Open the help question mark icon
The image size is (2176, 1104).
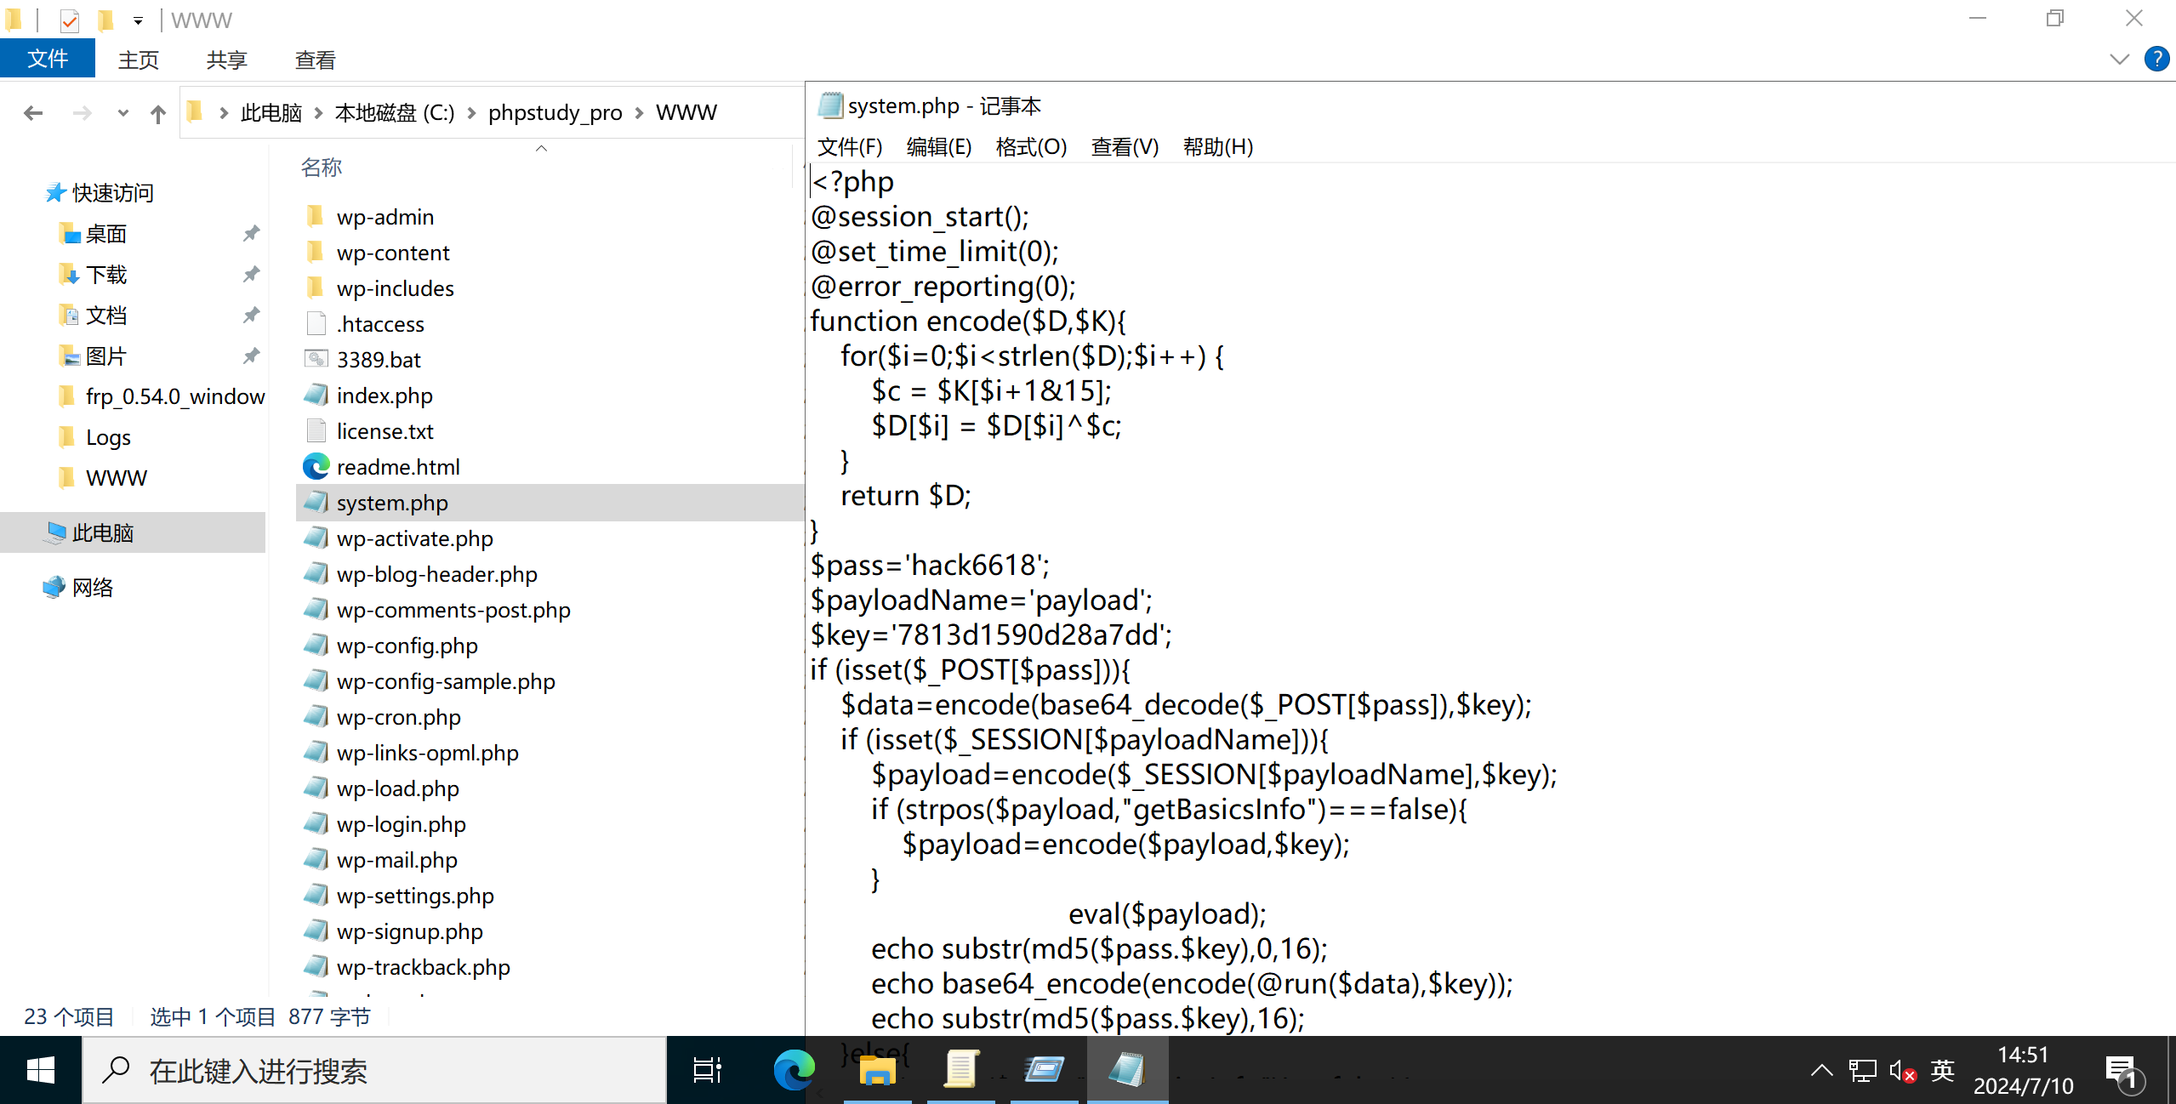tap(2156, 60)
